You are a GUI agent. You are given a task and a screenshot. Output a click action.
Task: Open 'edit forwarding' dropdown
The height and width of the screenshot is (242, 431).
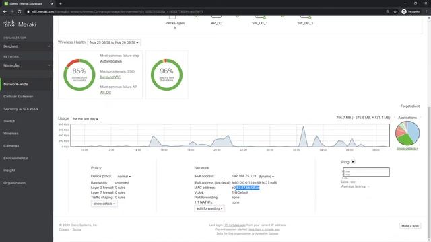209,208
